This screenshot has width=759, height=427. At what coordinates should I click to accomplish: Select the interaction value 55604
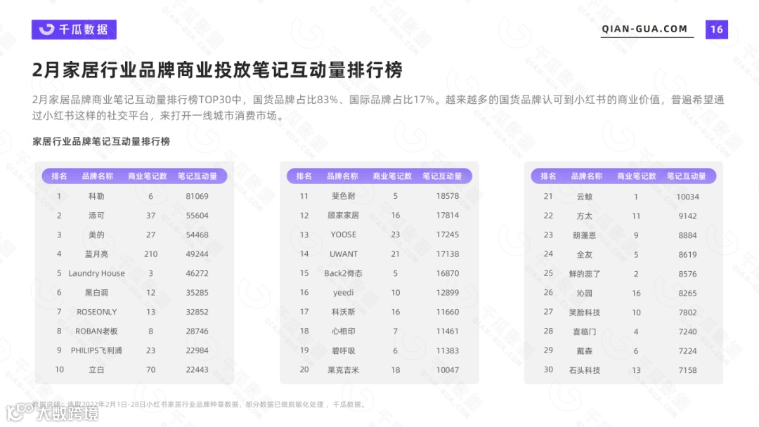[197, 216]
